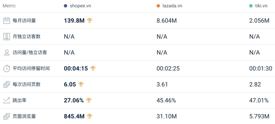Click the average visit duration clock icon
The height and width of the screenshot is (124, 275).
pyautogui.click(x=7, y=68)
